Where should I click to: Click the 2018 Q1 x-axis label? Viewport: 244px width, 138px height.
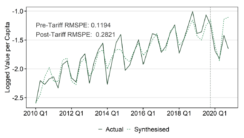(x=179, y=113)
